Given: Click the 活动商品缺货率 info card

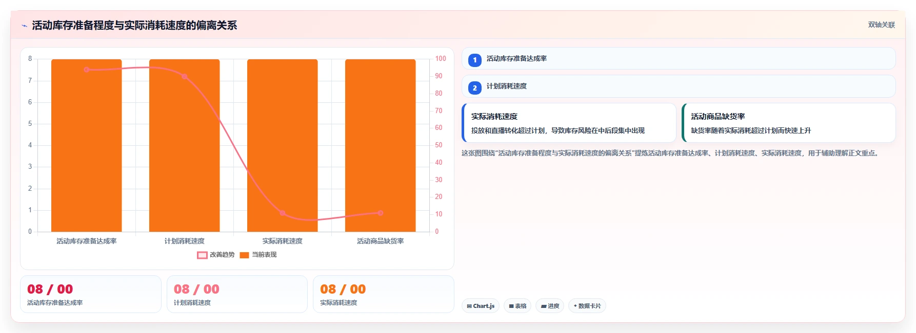Looking at the screenshot, I should (788, 123).
